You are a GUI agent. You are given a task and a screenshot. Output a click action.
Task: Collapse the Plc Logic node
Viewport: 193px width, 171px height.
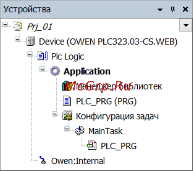(30, 54)
